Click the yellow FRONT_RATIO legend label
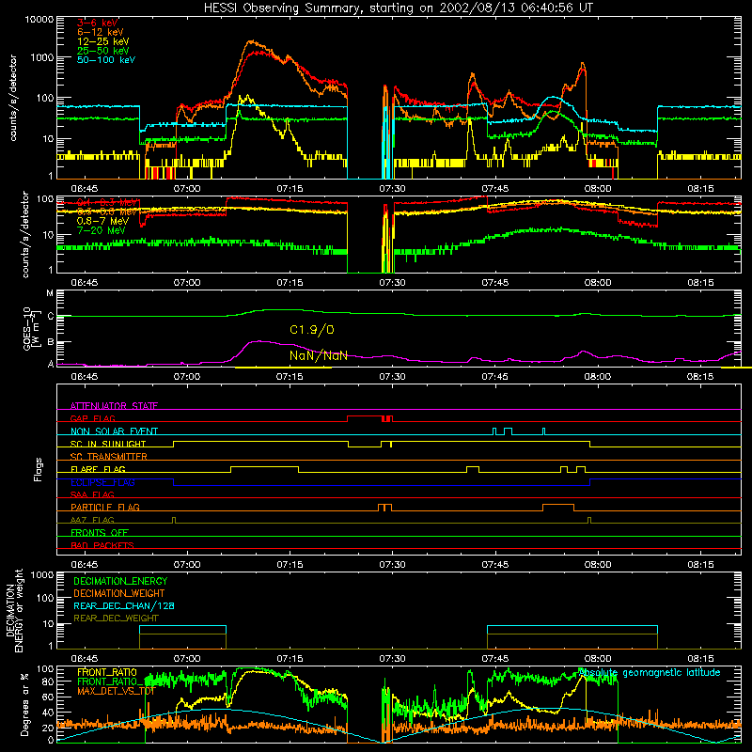 click(107, 672)
